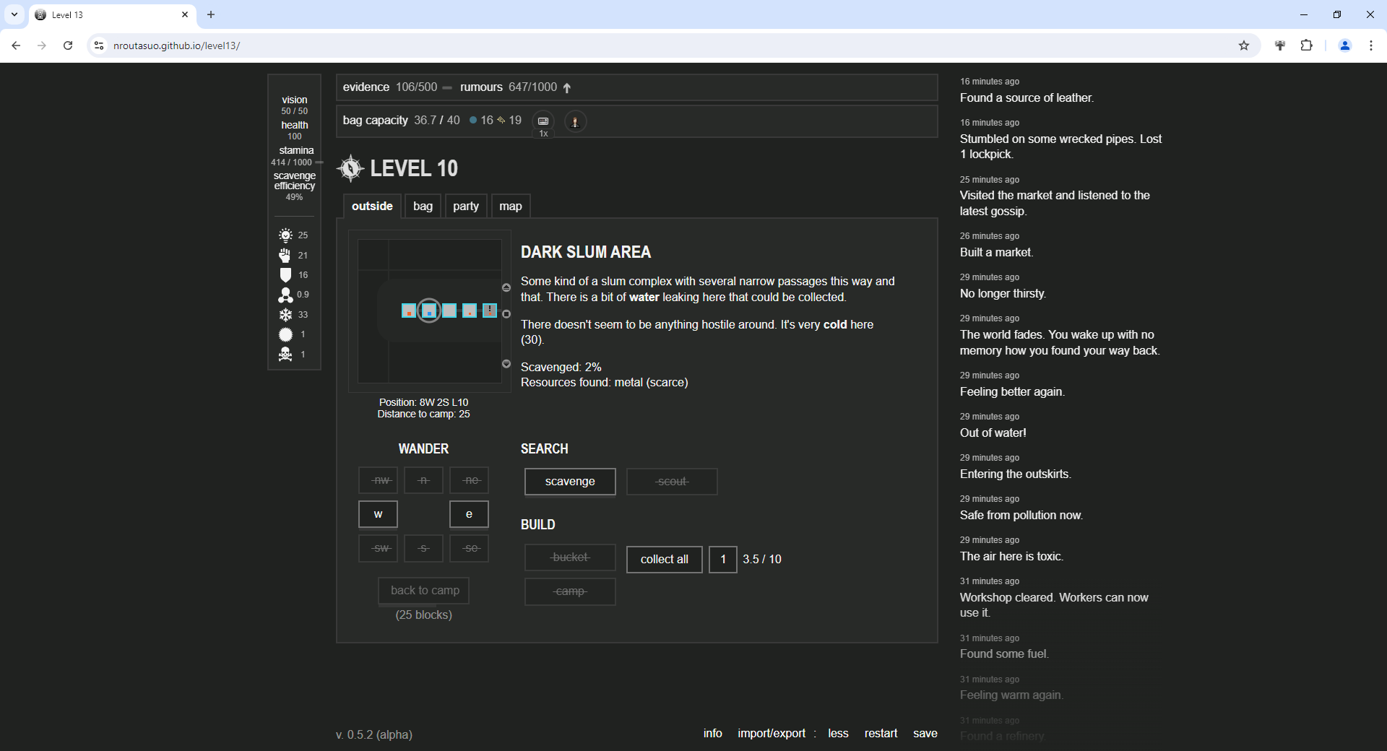The image size is (1387, 751).
Task: Click the molecule stat icon showing 0.9
Action: (x=286, y=295)
